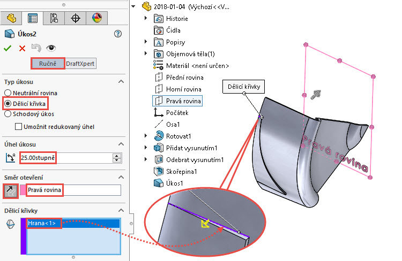
Task: Expand Odebrat vysunutím1 feature
Action: [146, 159]
